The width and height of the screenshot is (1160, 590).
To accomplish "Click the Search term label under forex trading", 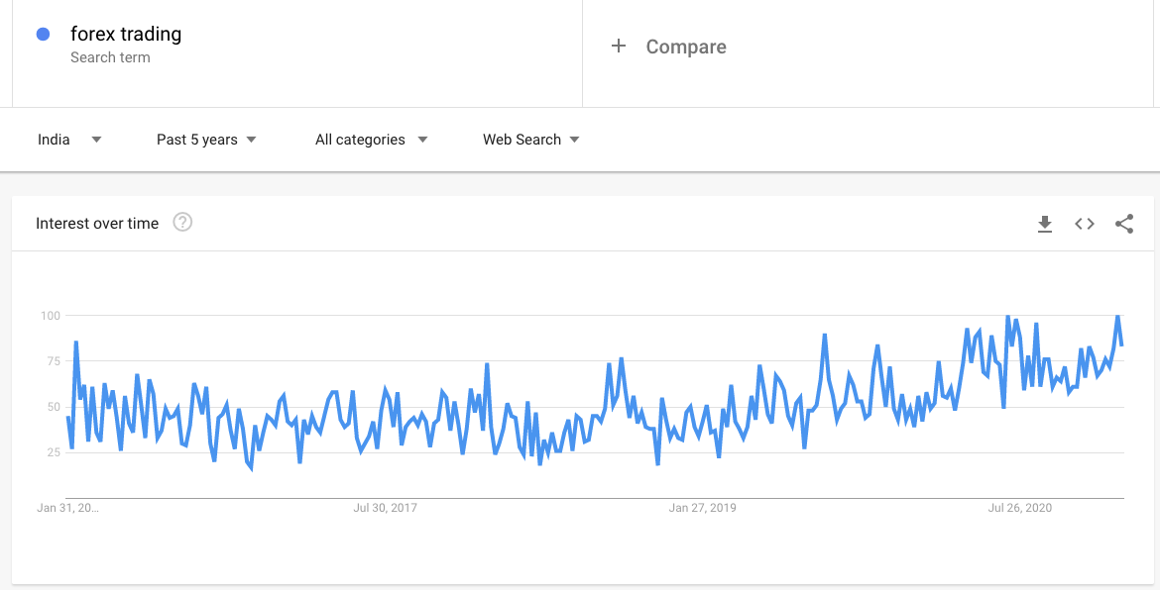I will pos(110,57).
